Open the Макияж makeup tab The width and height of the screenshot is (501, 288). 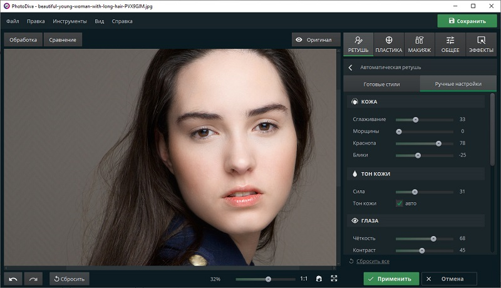tap(420, 44)
